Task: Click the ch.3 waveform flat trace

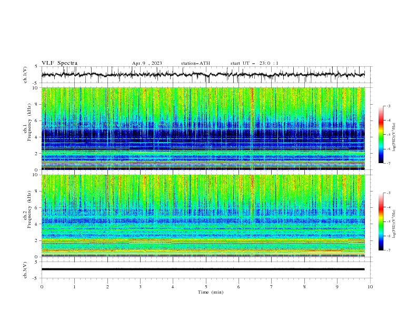Action: click(x=203, y=269)
